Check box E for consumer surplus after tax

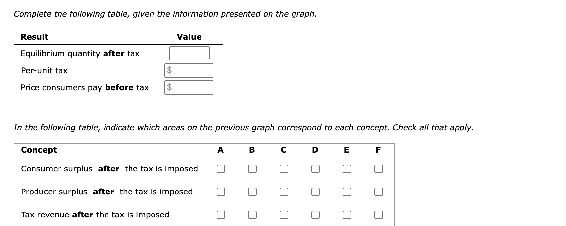pos(347,169)
